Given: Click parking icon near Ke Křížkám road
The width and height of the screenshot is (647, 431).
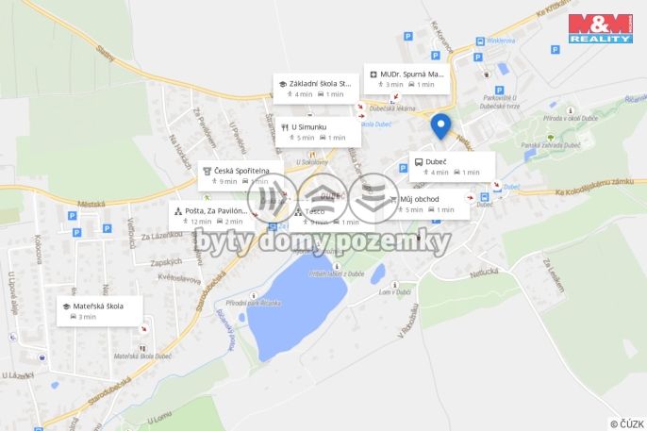Looking at the screenshot, I should [x=556, y=50].
